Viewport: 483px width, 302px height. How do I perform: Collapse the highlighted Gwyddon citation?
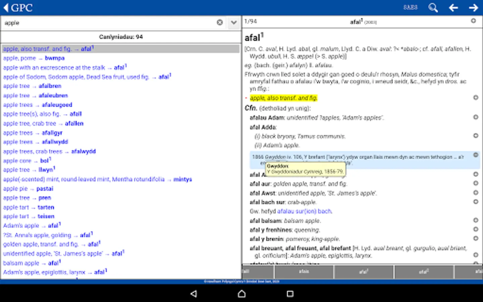click(475, 155)
